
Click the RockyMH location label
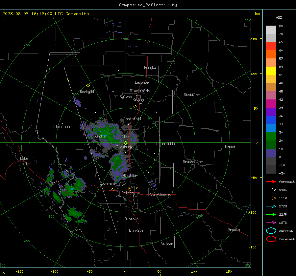pyautogui.click(x=87, y=92)
